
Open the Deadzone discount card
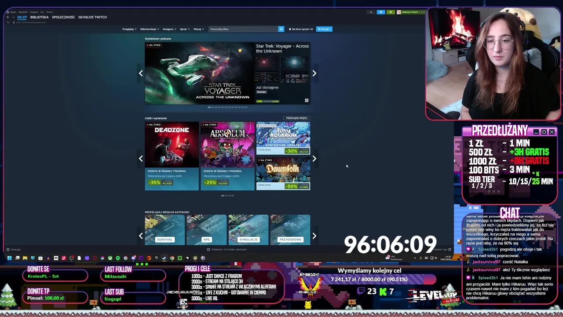pos(172,156)
